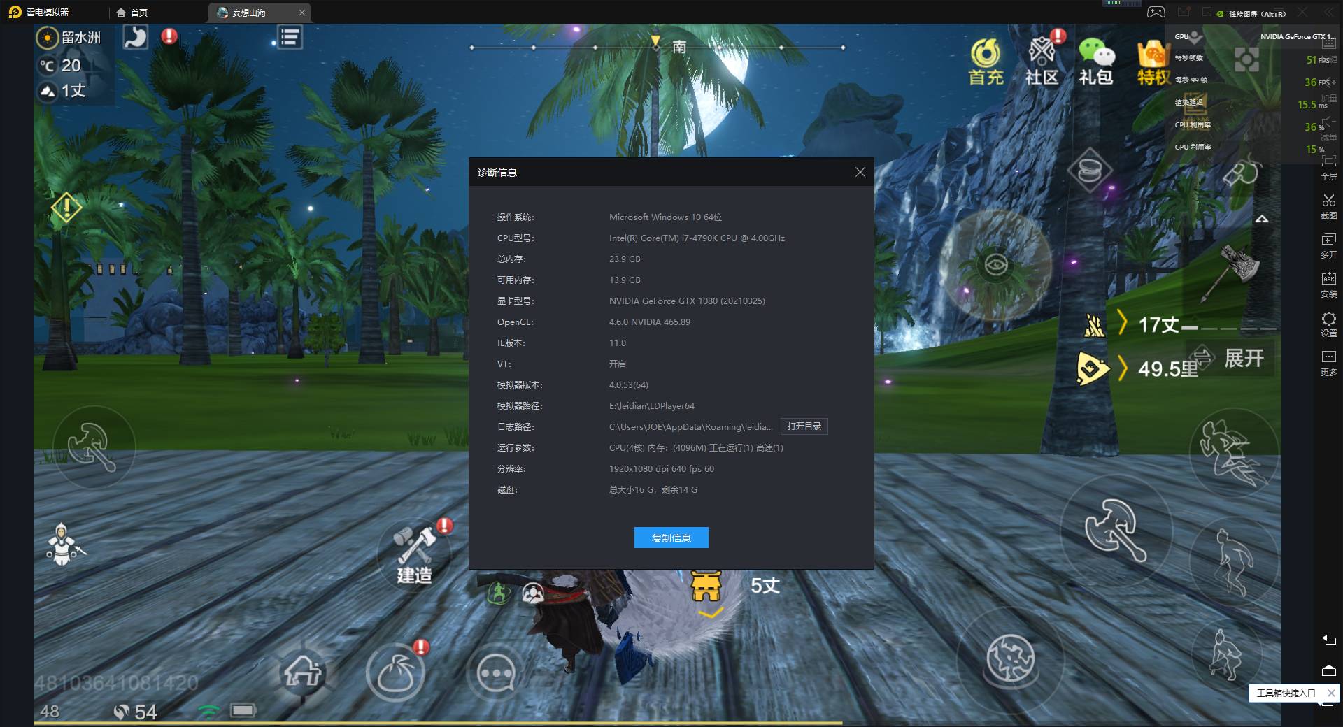Click the 打开目录 open directory button
Viewport: 1343px width, 727px height.
tap(804, 426)
